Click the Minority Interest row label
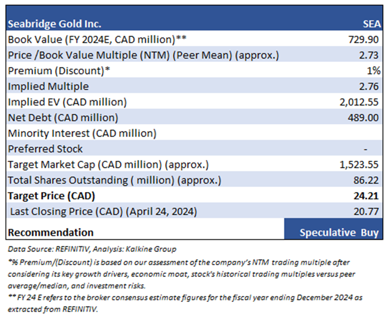 tap(82, 133)
